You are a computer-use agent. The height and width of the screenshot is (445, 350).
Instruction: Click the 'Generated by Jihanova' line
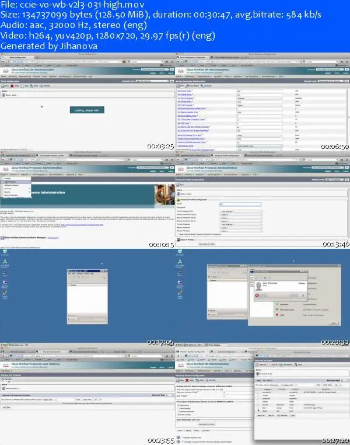tap(49, 46)
